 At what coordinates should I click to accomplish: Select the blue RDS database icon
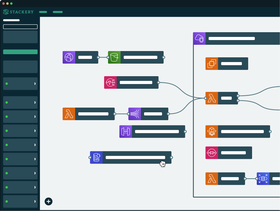pos(263,179)
